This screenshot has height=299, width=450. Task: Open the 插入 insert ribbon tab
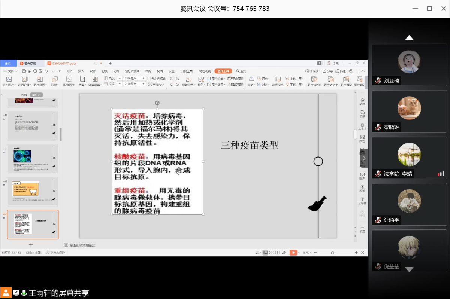click(81, 71)
